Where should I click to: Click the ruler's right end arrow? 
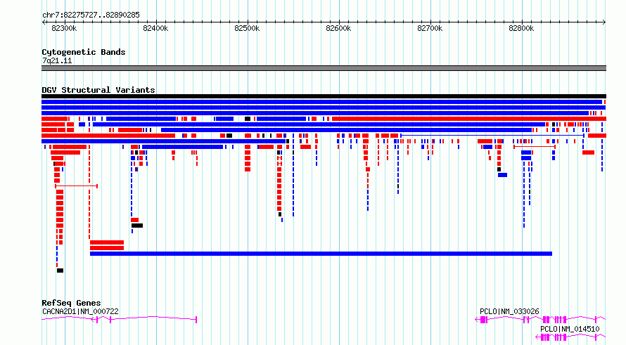pyautogui.click(x=603, y=22)
